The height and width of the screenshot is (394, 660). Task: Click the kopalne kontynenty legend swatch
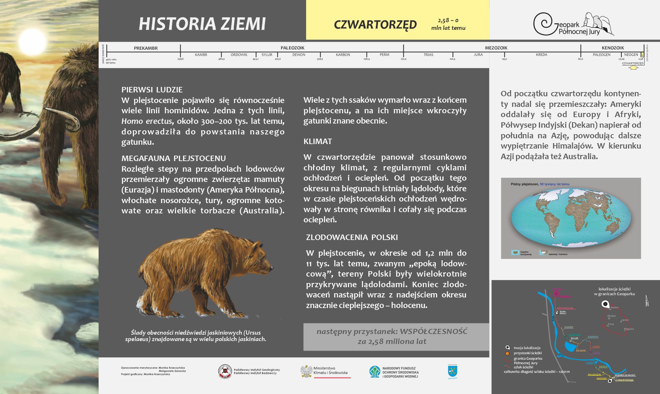pyautogui.click(x=515, y=253)
